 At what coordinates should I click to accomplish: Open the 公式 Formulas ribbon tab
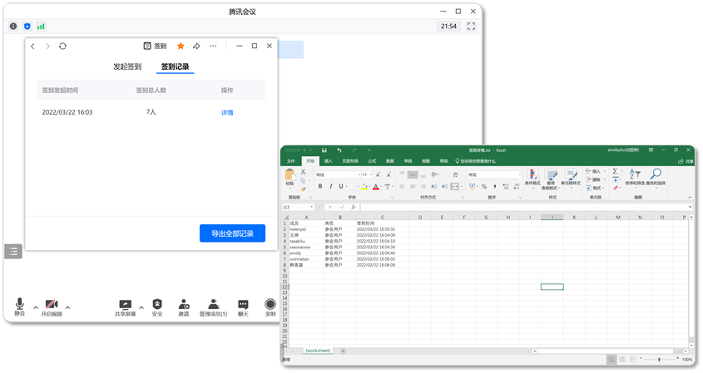pos(372,161)
